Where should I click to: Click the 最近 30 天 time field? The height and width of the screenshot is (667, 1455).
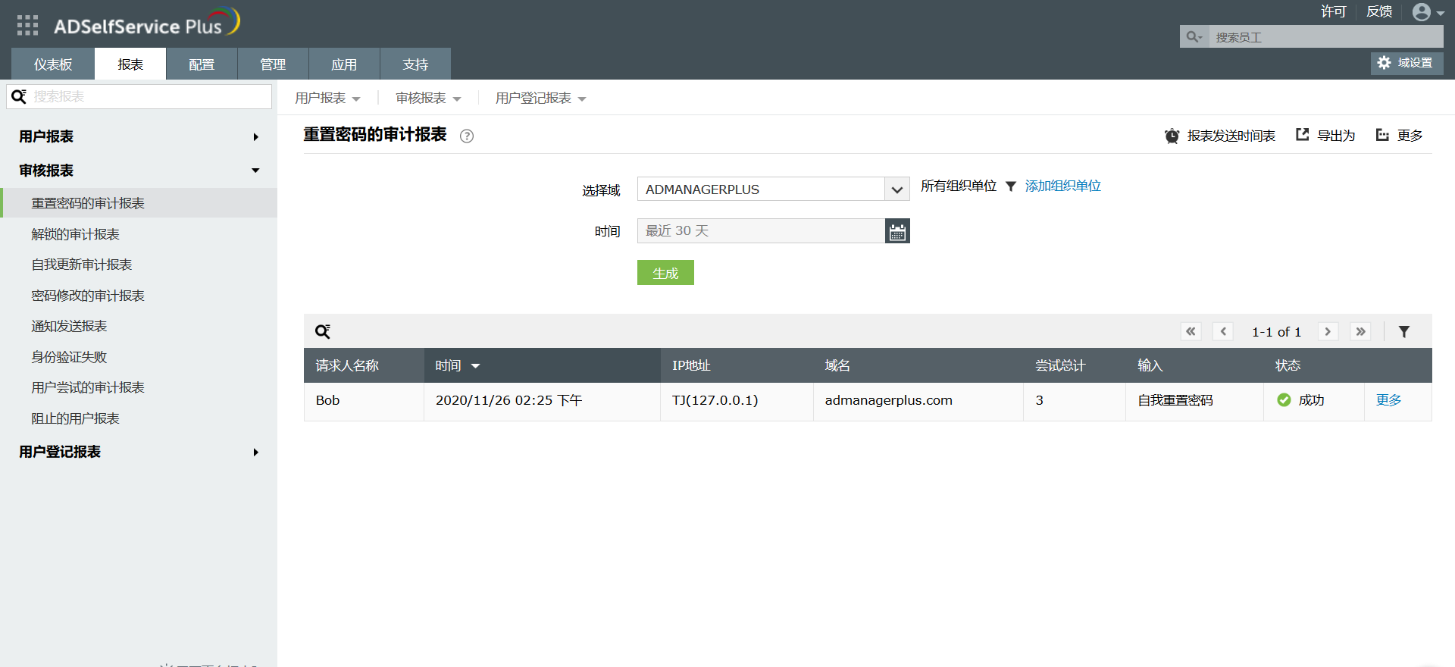[x=761, y=231]
